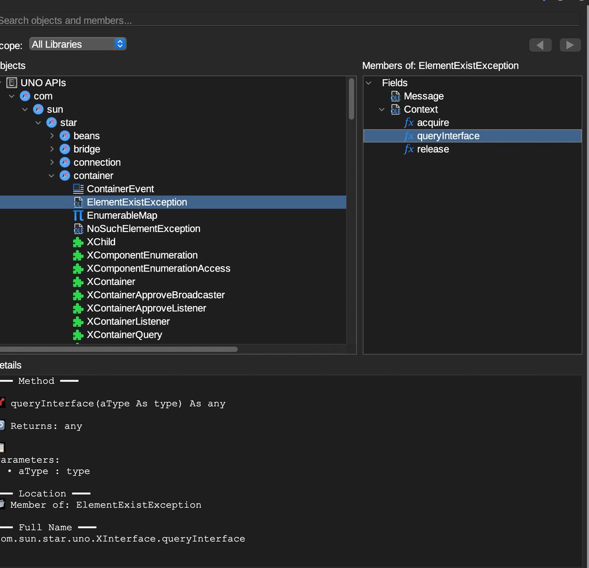This screenshot has height=568, width=589.
Task: Click the fx icon beside acquire
Action: pos(409,122)
